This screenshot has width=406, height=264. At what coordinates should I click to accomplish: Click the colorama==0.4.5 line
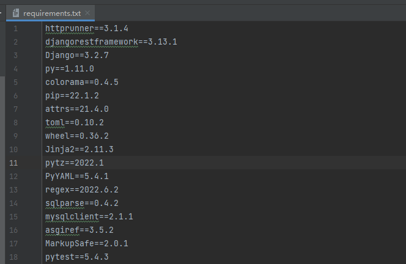tap(82, 82)
